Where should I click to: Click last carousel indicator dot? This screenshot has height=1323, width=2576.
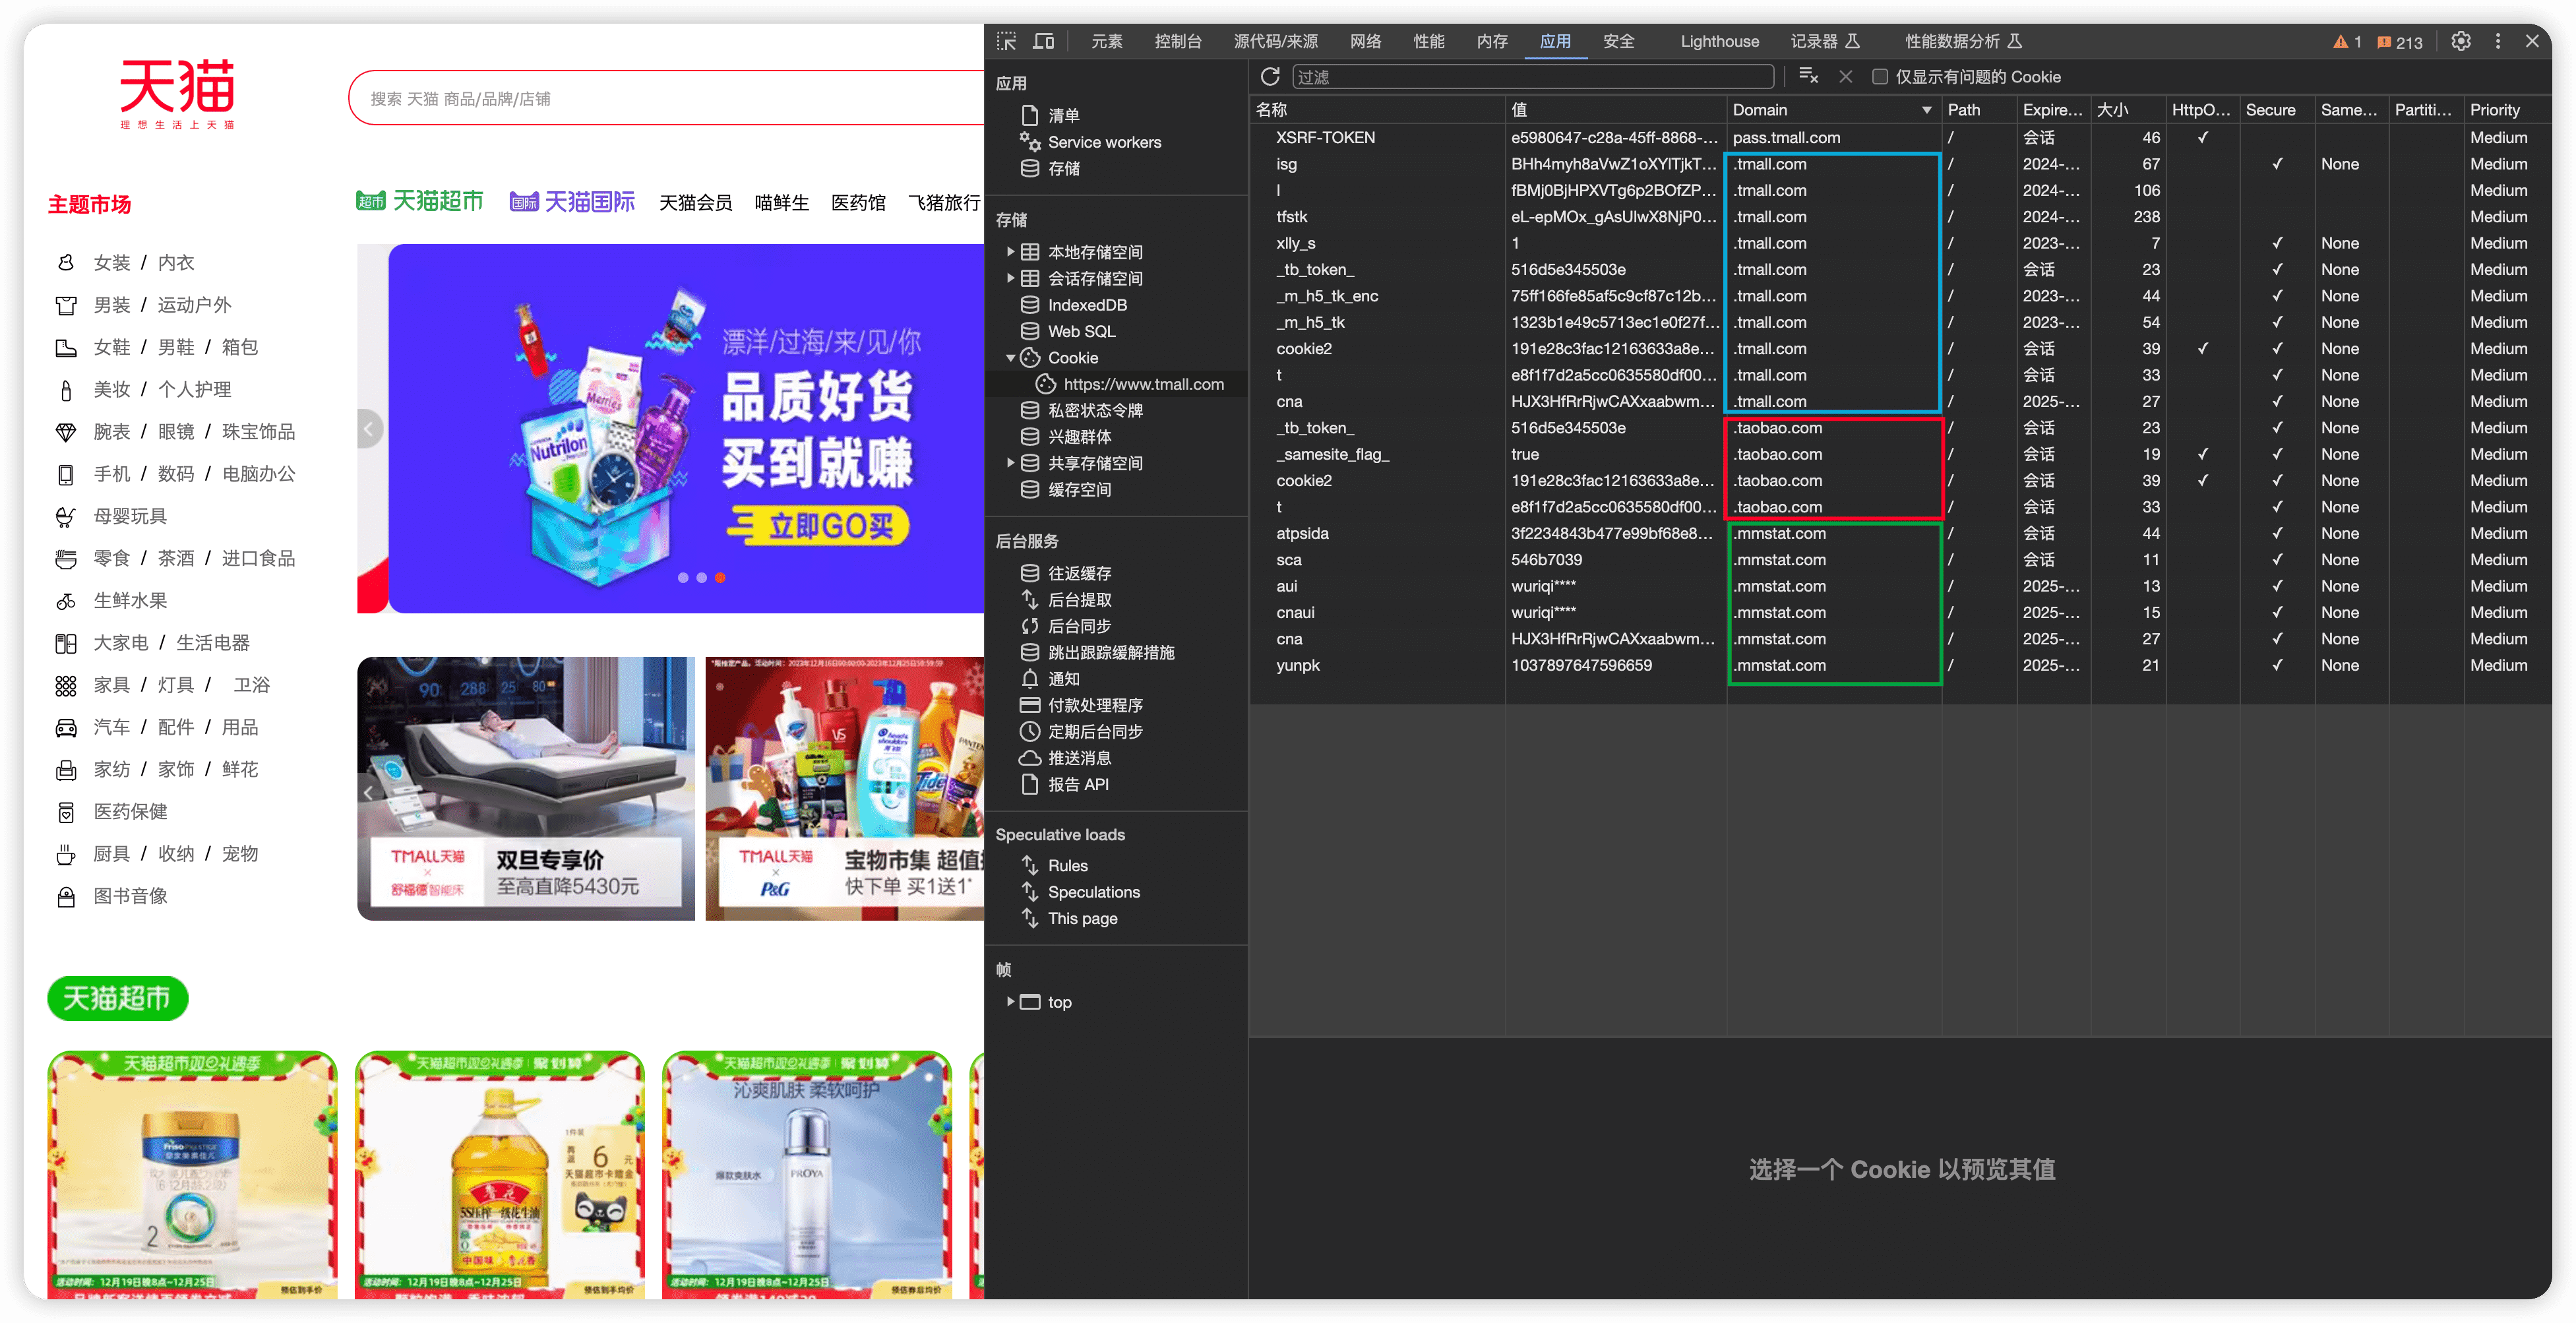coord(720,577)
